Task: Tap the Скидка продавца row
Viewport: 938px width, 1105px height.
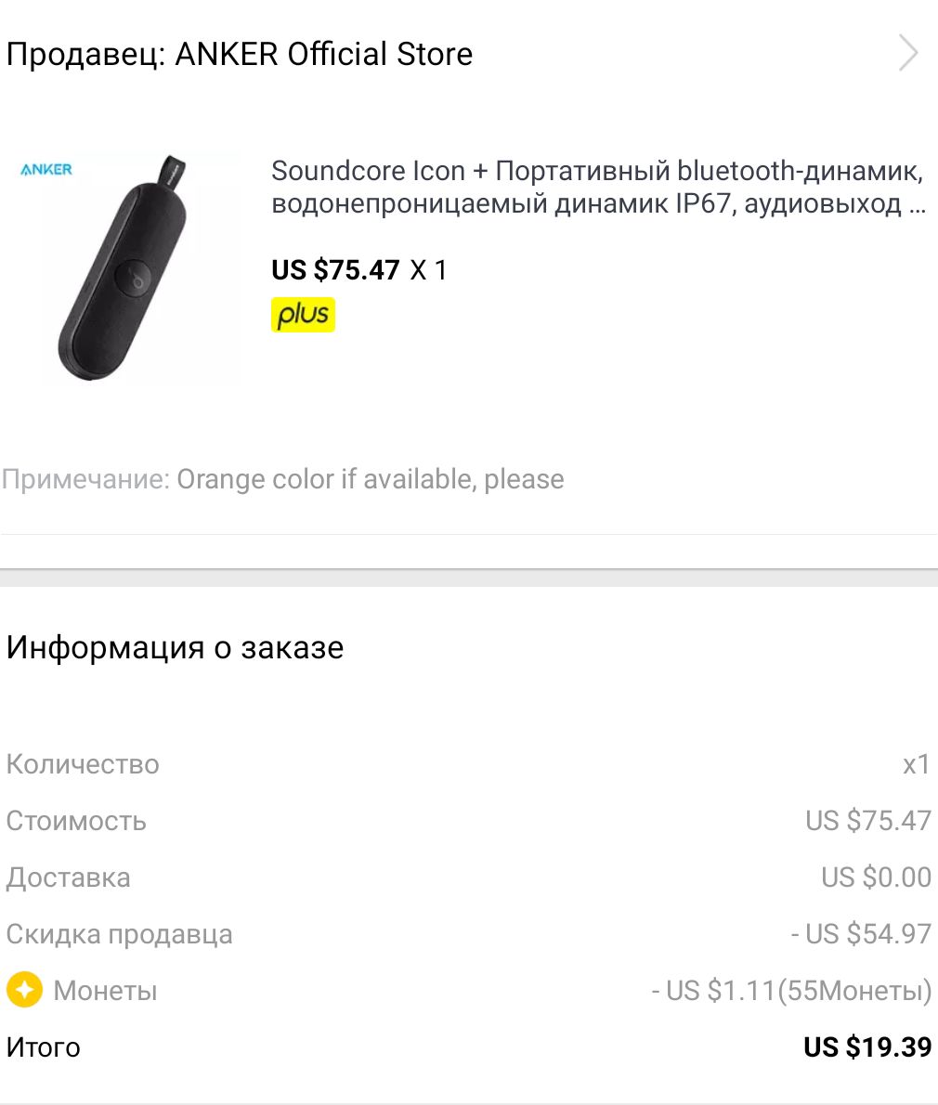Action: coord(469,934)
